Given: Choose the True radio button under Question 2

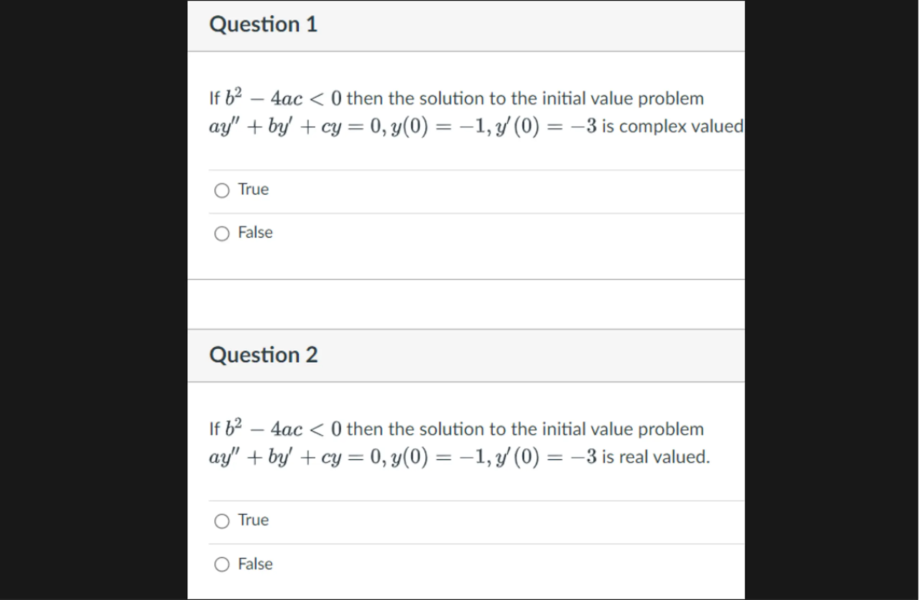Looking at the screenshot, I should click(x=222, y=521).
